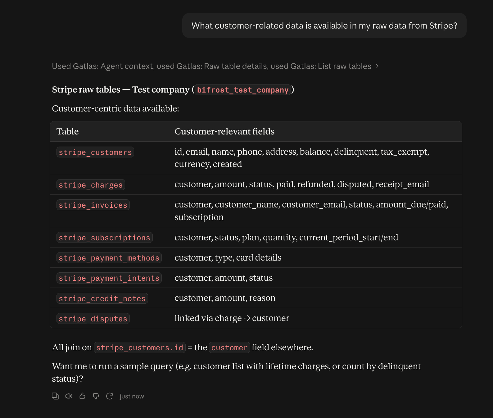Click the 'Customer-relevant fields' column header
Image resolution: width=493 pixels, height=418 pixels.
point(224,131)
